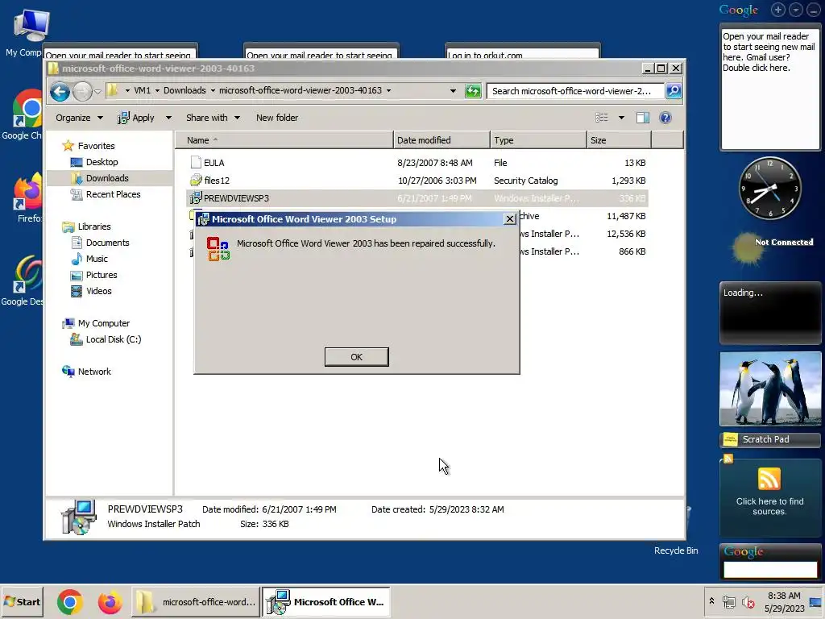This screenshot has width=825, height=619.
Task: Select VM1 in the address breadcrumb
Action: pos(142,90)
